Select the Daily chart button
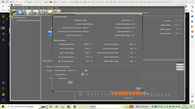The width and height of the screenshot is (195, 109). coord(180,65)
